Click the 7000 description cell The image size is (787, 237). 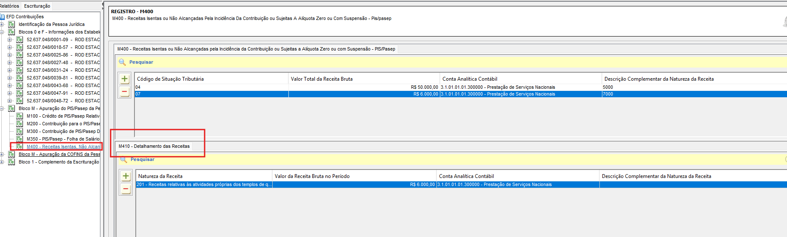tap(694, 94)
